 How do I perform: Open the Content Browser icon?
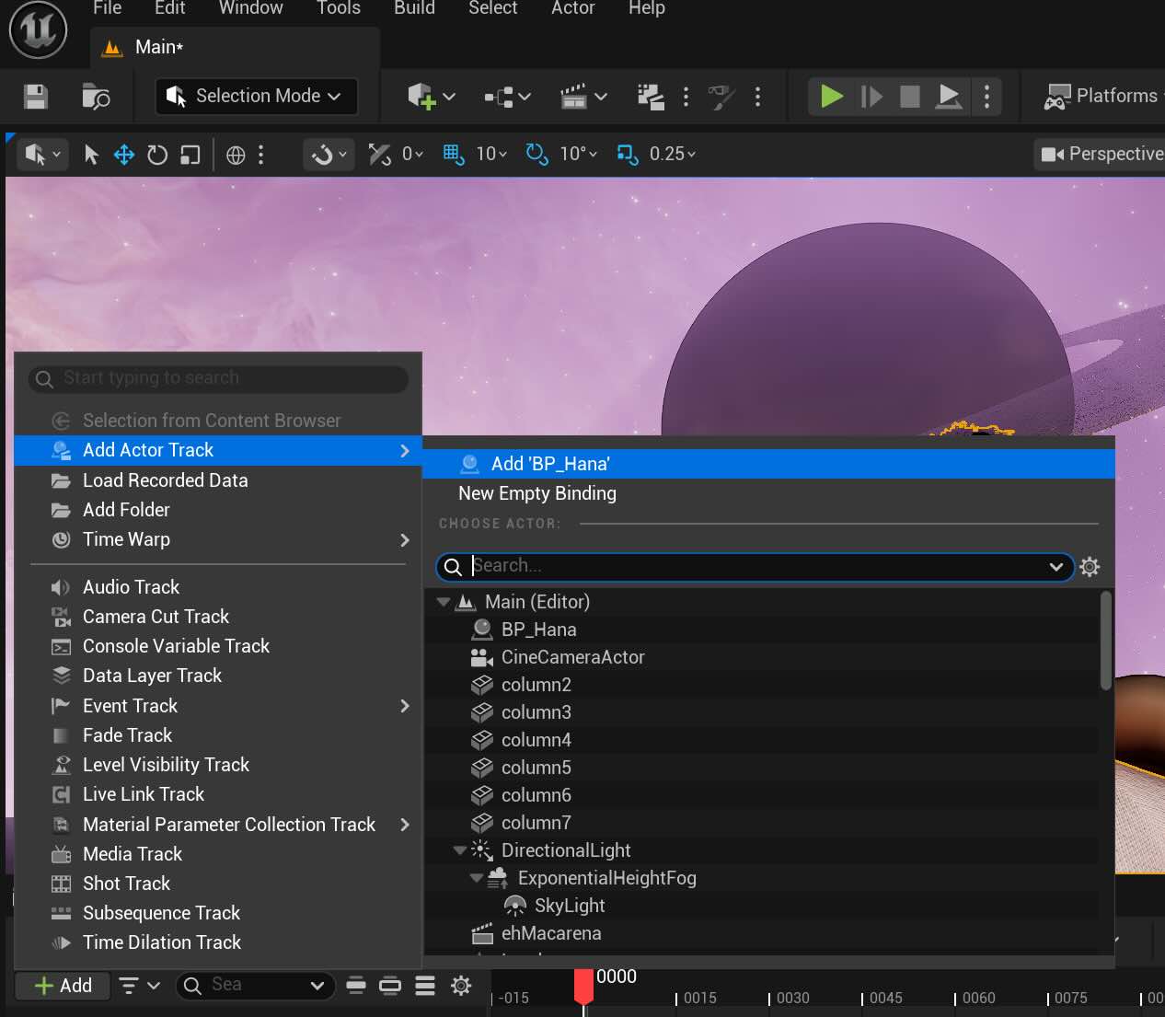[96, 96]
